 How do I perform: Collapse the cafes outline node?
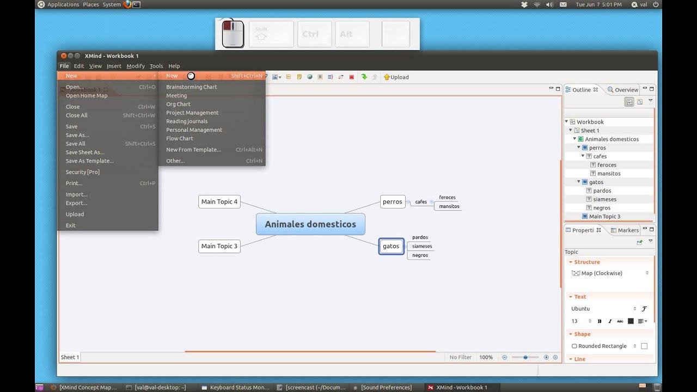(583, 156)
